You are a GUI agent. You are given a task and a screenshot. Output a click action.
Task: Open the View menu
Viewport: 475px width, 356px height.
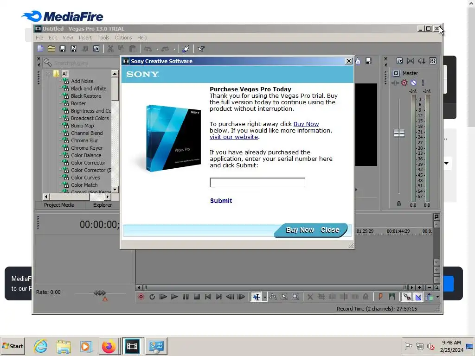[x=68, y=38]
